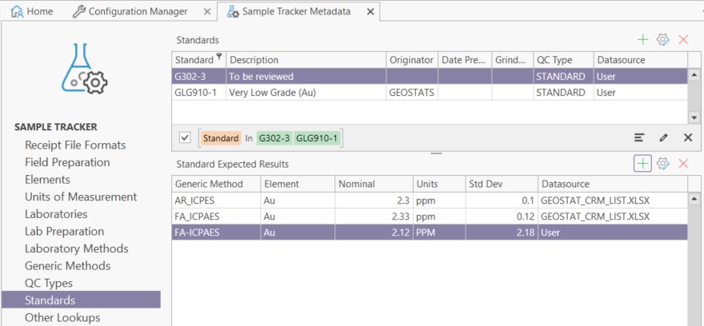The image size is (704, 326).
Task: Open Laboratories in the sidebar
Action: point(56,214)
